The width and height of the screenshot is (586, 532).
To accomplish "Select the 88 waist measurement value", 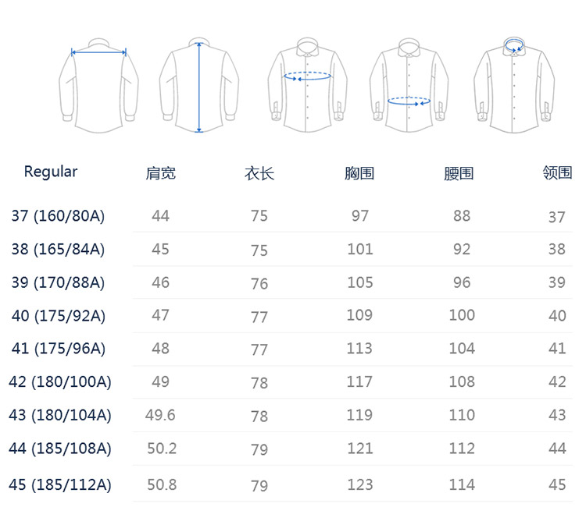I will click(462, 216).
